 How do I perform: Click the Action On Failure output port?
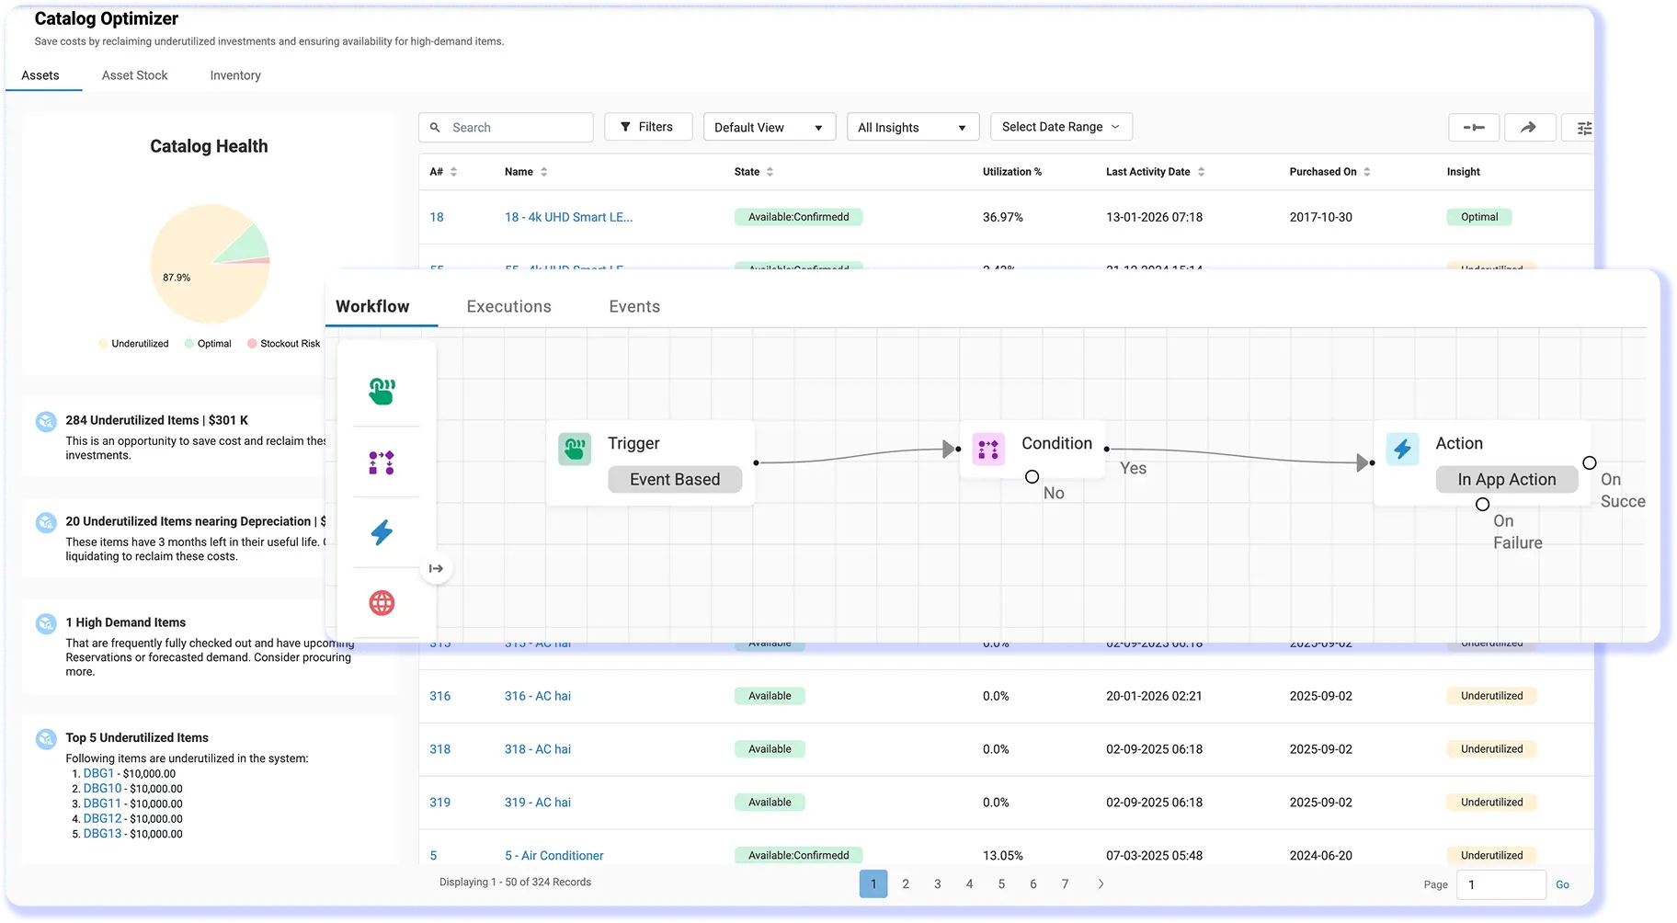[1482, 505]
